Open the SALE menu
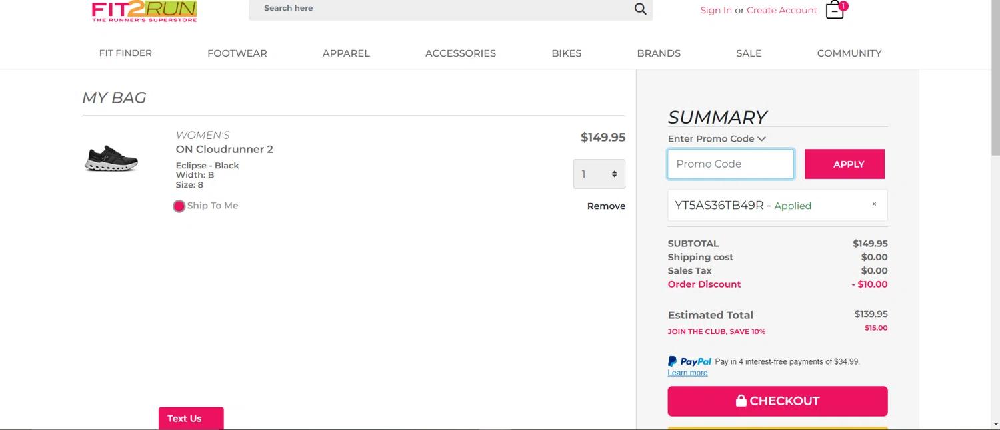 [749, 53]
